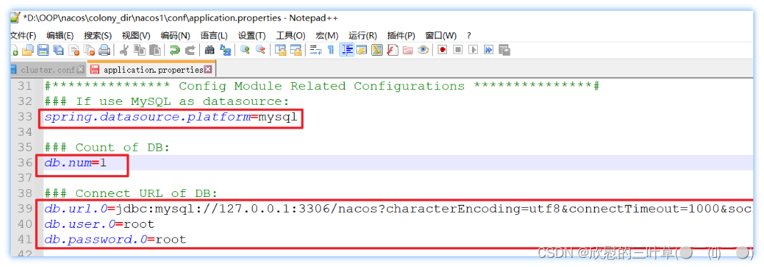
Task: Click the Close All documents toolbar icon
Action: point(89,50)
